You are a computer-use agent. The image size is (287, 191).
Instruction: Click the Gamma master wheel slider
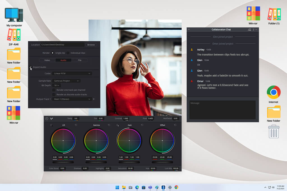tap(96, 162)
